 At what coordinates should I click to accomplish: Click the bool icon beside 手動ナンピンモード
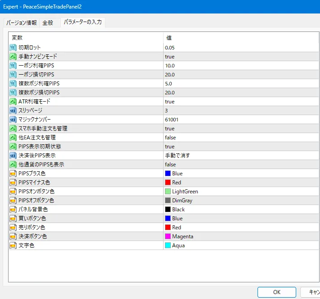(13, 57)
